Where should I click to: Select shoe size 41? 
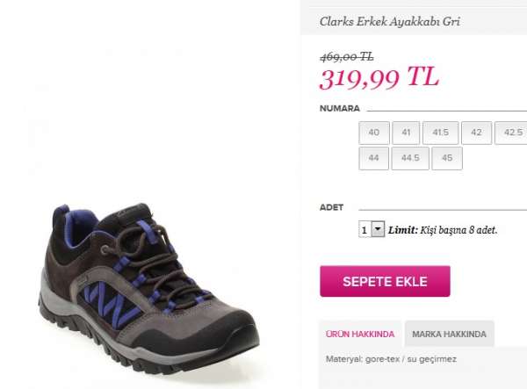[406, 133]
